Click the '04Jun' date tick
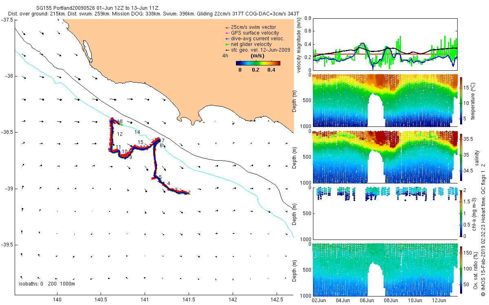Screen dimensions: 489x305 342,300
